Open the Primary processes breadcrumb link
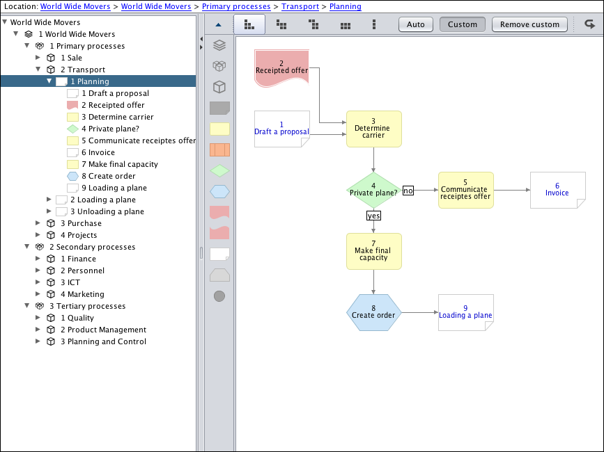This screenshot has width=604, height=452. pos(236,6)
